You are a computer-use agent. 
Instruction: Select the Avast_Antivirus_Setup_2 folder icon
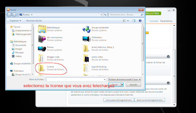click(86, 48)
